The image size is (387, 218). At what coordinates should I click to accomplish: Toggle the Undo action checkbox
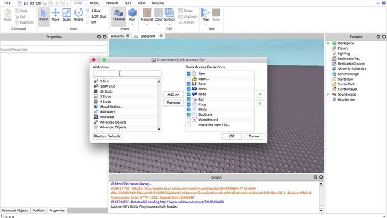(x=189, y=89)
